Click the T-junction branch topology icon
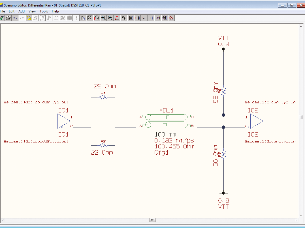305x228 pixels. pyautogui.click(x=137, y=18)
